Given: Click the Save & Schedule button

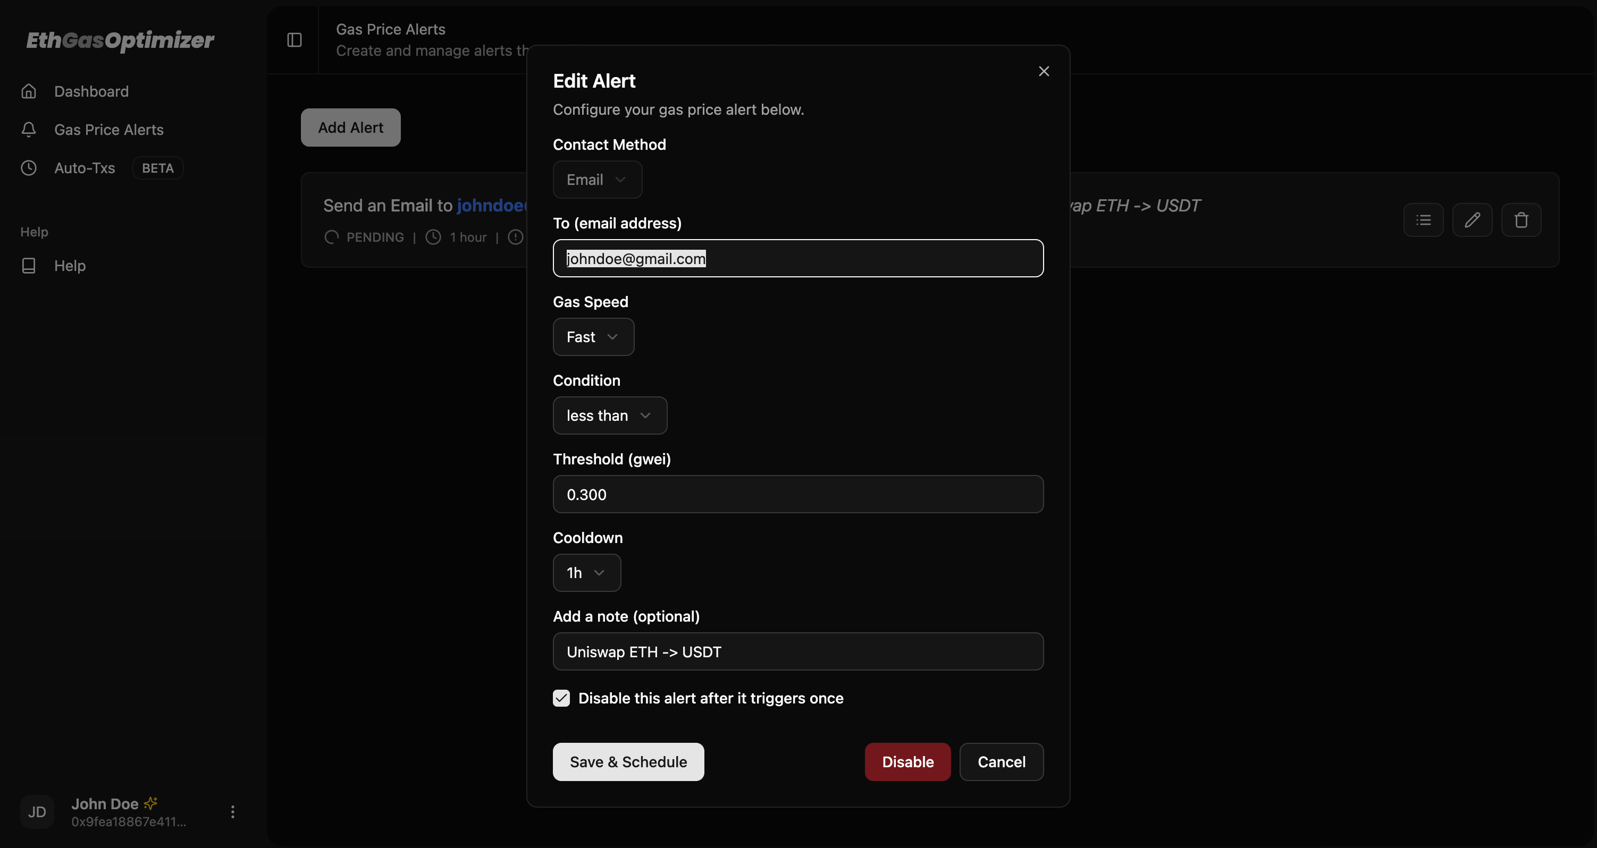Looking at the screenshot, I should (628, 762).
